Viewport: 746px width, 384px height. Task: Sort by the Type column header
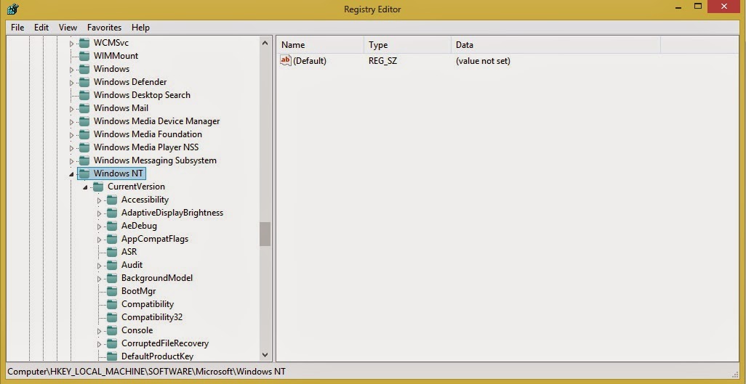coord(408,45)
